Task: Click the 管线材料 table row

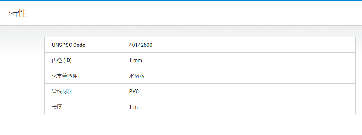Action: click(200, 91)
